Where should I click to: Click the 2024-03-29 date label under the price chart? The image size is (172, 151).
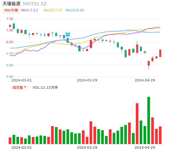(x=87, y=80)
